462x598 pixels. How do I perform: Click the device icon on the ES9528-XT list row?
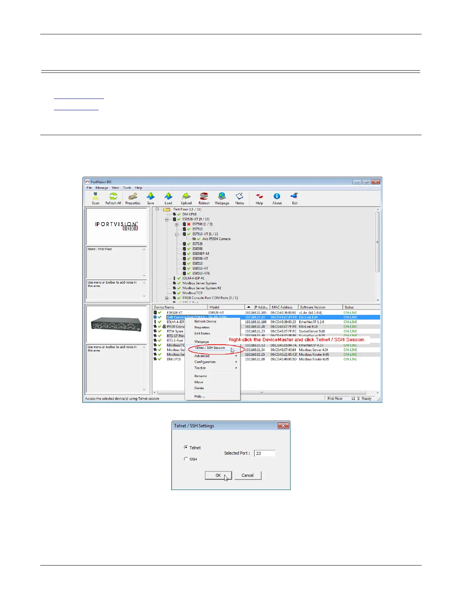tap(155, 313)
